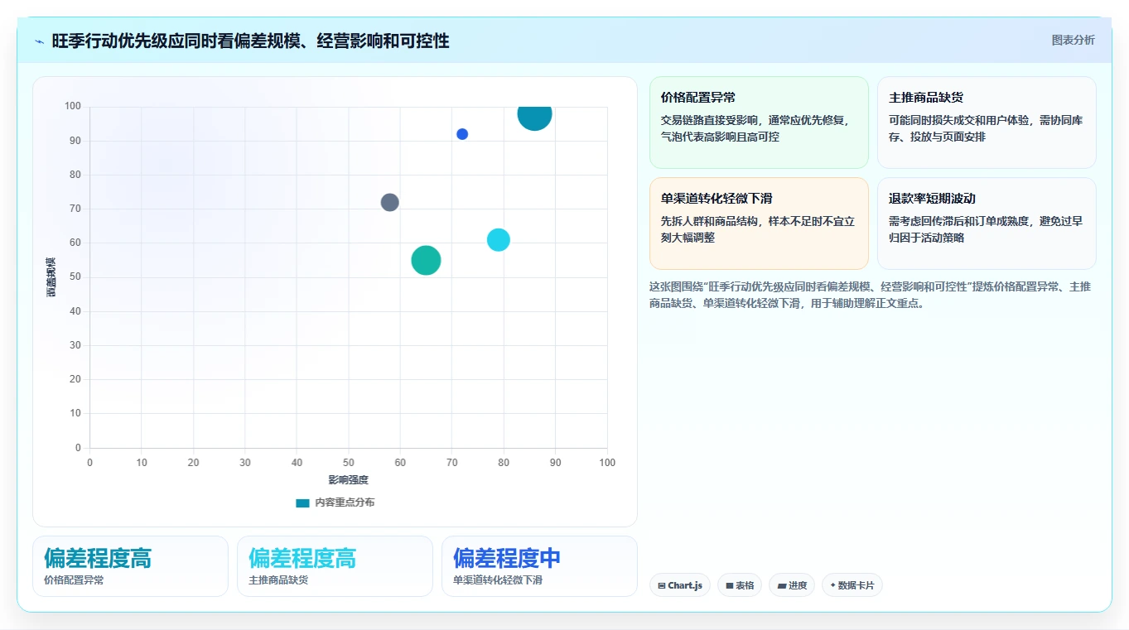
Task: Click the y-axis tick label 20
Action: (75, 379)
